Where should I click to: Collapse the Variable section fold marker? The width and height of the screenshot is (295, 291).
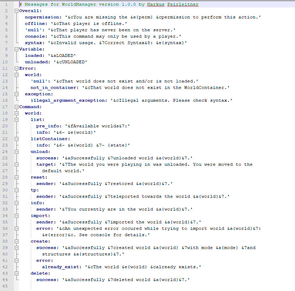click(x=17, y=49)
